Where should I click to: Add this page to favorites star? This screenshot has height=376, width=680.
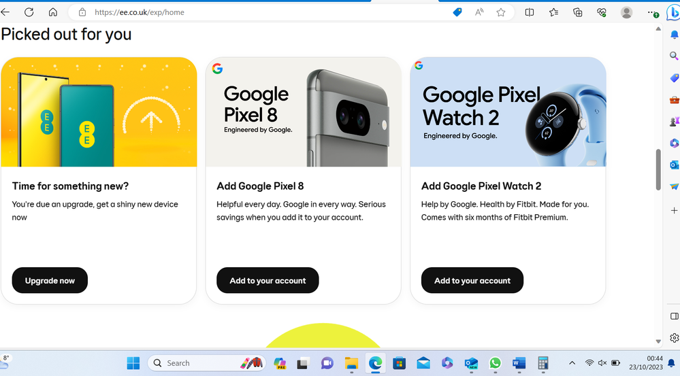pos(501,12)
